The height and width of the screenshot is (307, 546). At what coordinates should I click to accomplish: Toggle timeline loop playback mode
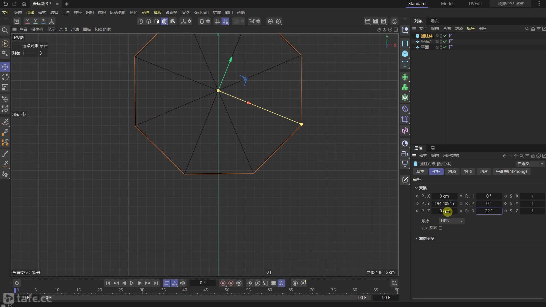click(167, 283)
